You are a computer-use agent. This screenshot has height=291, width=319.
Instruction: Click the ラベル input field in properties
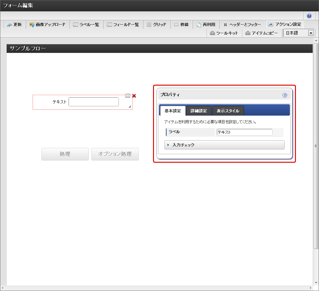[x=244, y=132]
